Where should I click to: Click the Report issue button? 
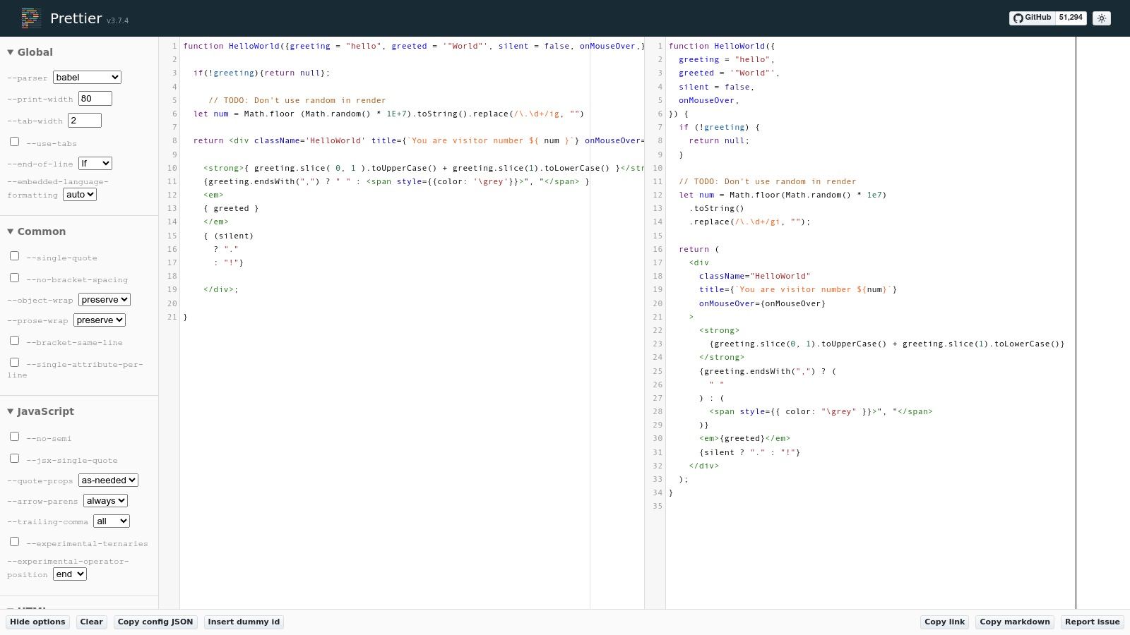(1092, 622)
